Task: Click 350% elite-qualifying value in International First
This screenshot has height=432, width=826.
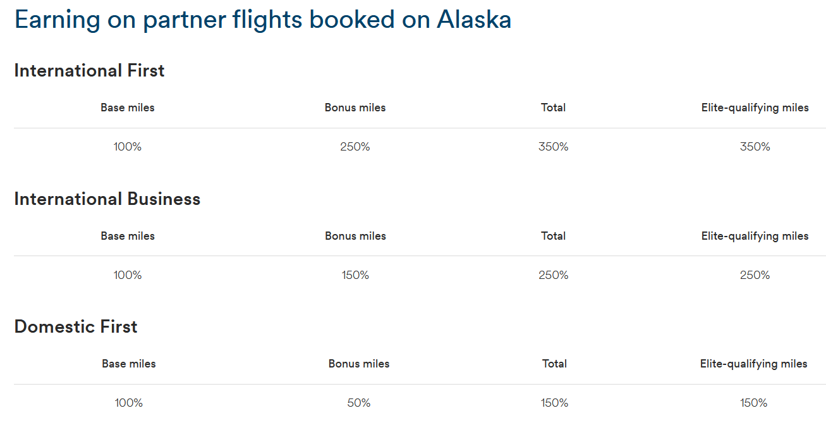Action: (x=755, y=147)
